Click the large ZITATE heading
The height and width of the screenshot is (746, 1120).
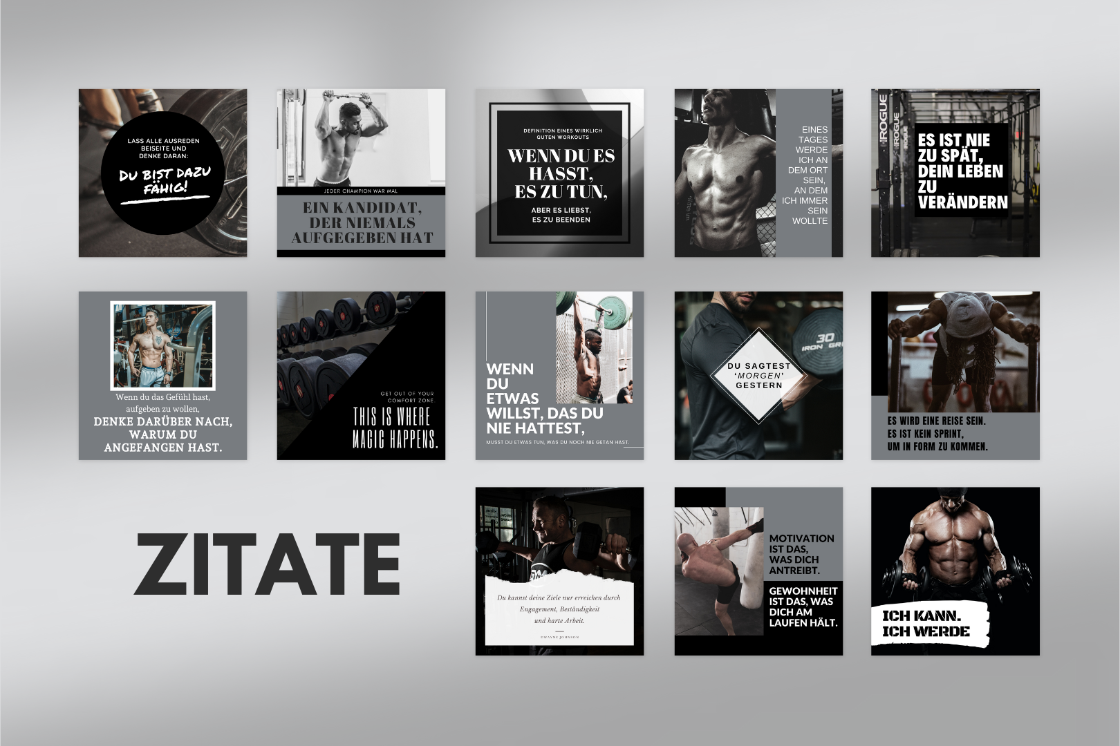pos(267,565)
